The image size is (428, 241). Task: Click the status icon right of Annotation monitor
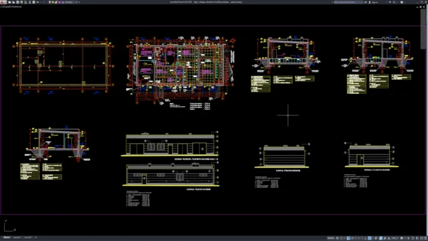tap(413, 238)
